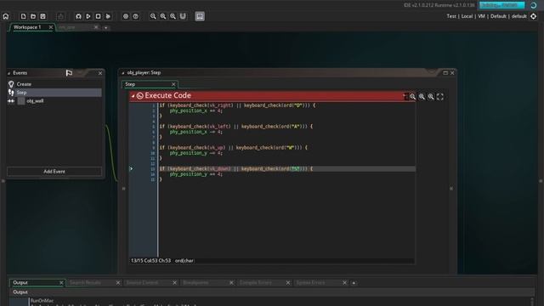Open an existing project from the toolbar
This screenshot has width=544, height=306.
[33, 16]
